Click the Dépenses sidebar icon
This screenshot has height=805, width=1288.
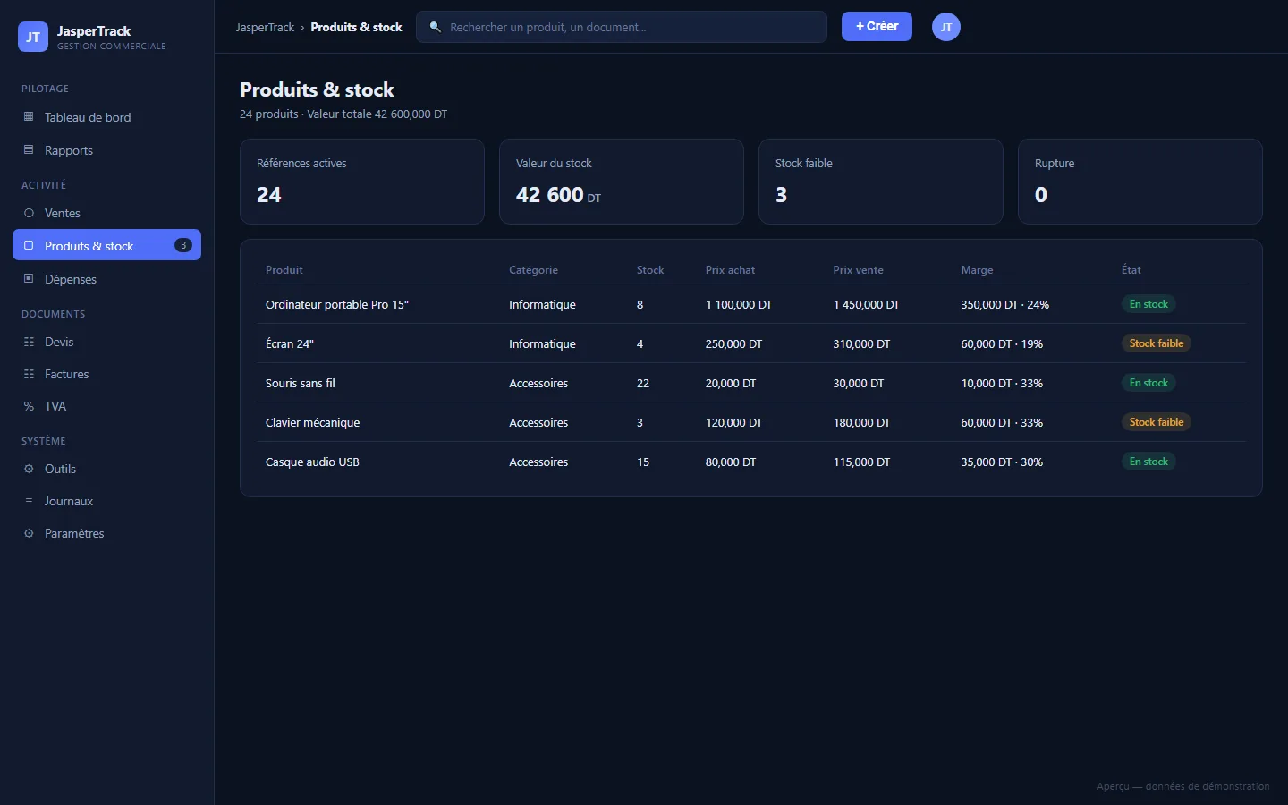(x=29, y=279)
